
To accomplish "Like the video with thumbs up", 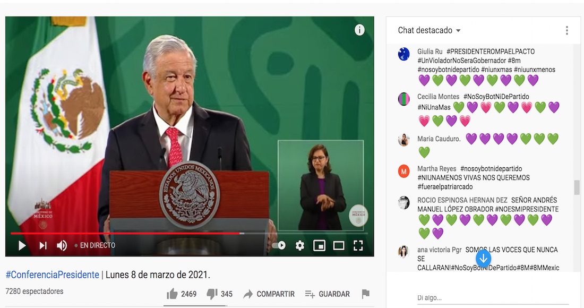I will pyautogui.click(x=182, y=294).
